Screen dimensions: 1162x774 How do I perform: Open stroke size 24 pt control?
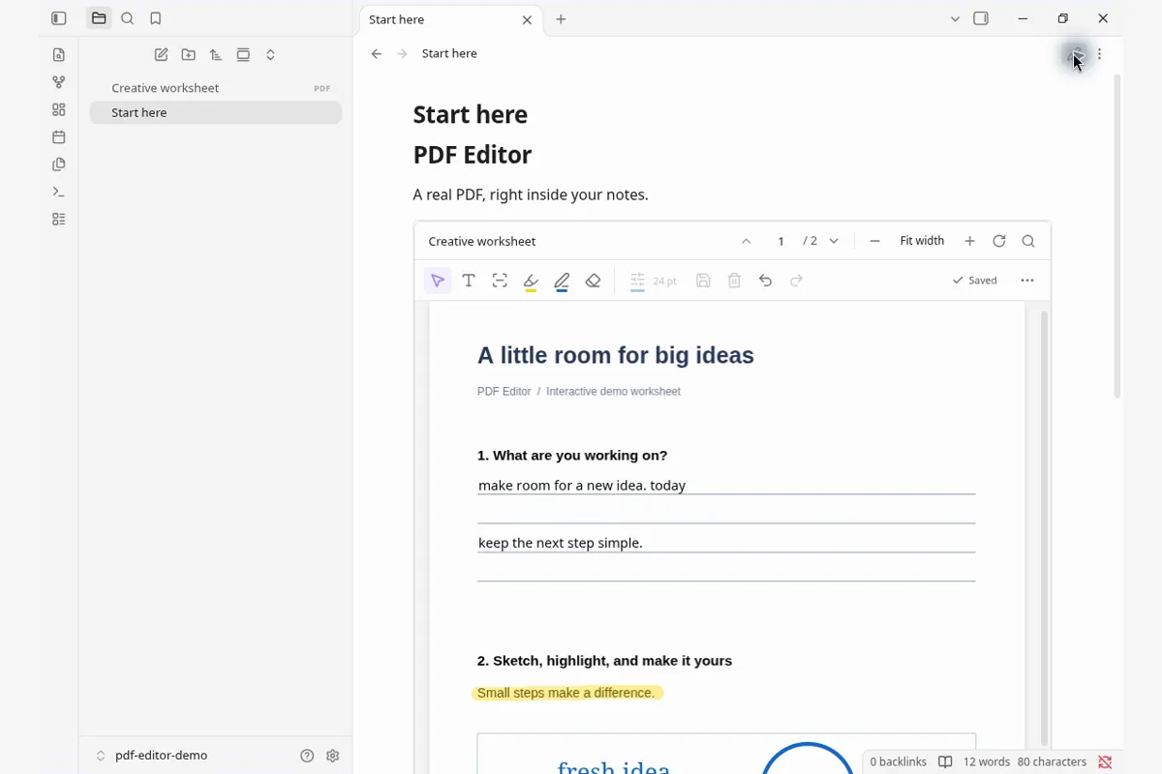(653, 281)
